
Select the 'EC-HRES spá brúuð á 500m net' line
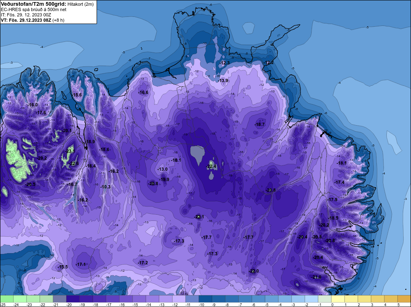tap(34, 9)
